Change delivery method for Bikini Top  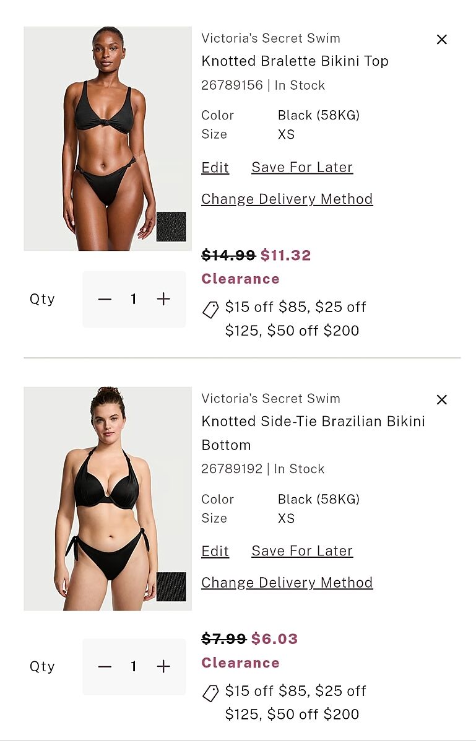287,199
